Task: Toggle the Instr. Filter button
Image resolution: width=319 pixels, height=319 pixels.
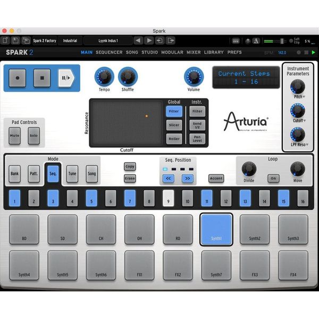Action: 197,111
